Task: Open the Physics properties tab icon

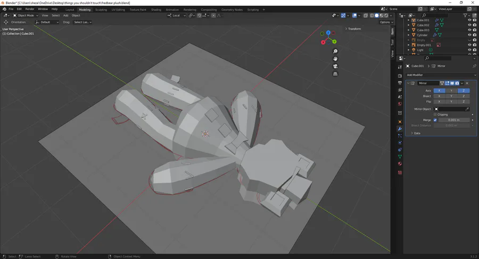Action: pyautogui.click(x=400, y=143)
